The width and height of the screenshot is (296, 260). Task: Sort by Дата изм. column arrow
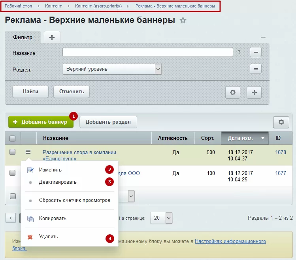click(x=262, y=138)
